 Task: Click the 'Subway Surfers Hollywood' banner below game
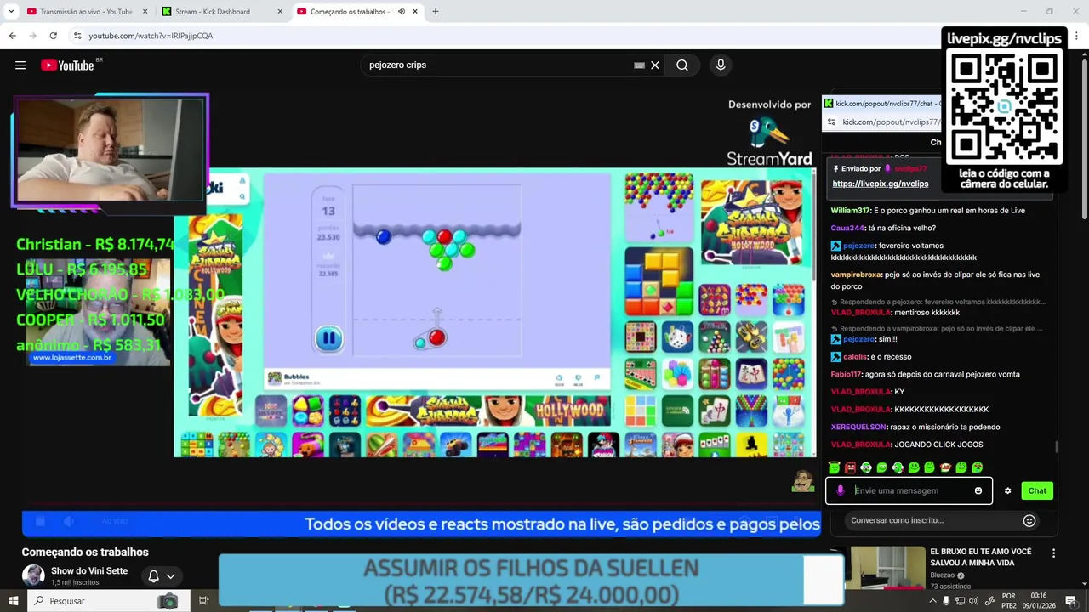(x=489, y=411)
